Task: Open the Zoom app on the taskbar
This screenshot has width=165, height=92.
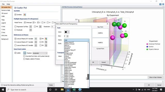Action: [80, 90]
